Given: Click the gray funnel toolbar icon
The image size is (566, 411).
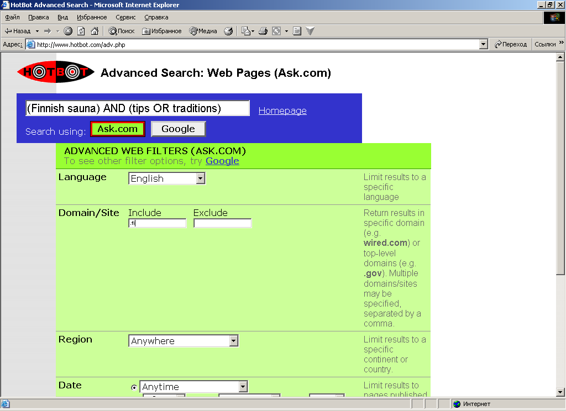Looking at the screenshot, I should [x=310, y=31].
